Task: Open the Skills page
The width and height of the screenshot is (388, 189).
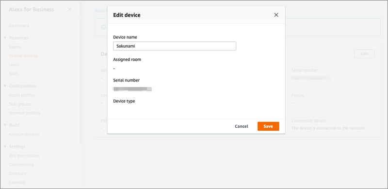Action: click(x=14, y=74)
